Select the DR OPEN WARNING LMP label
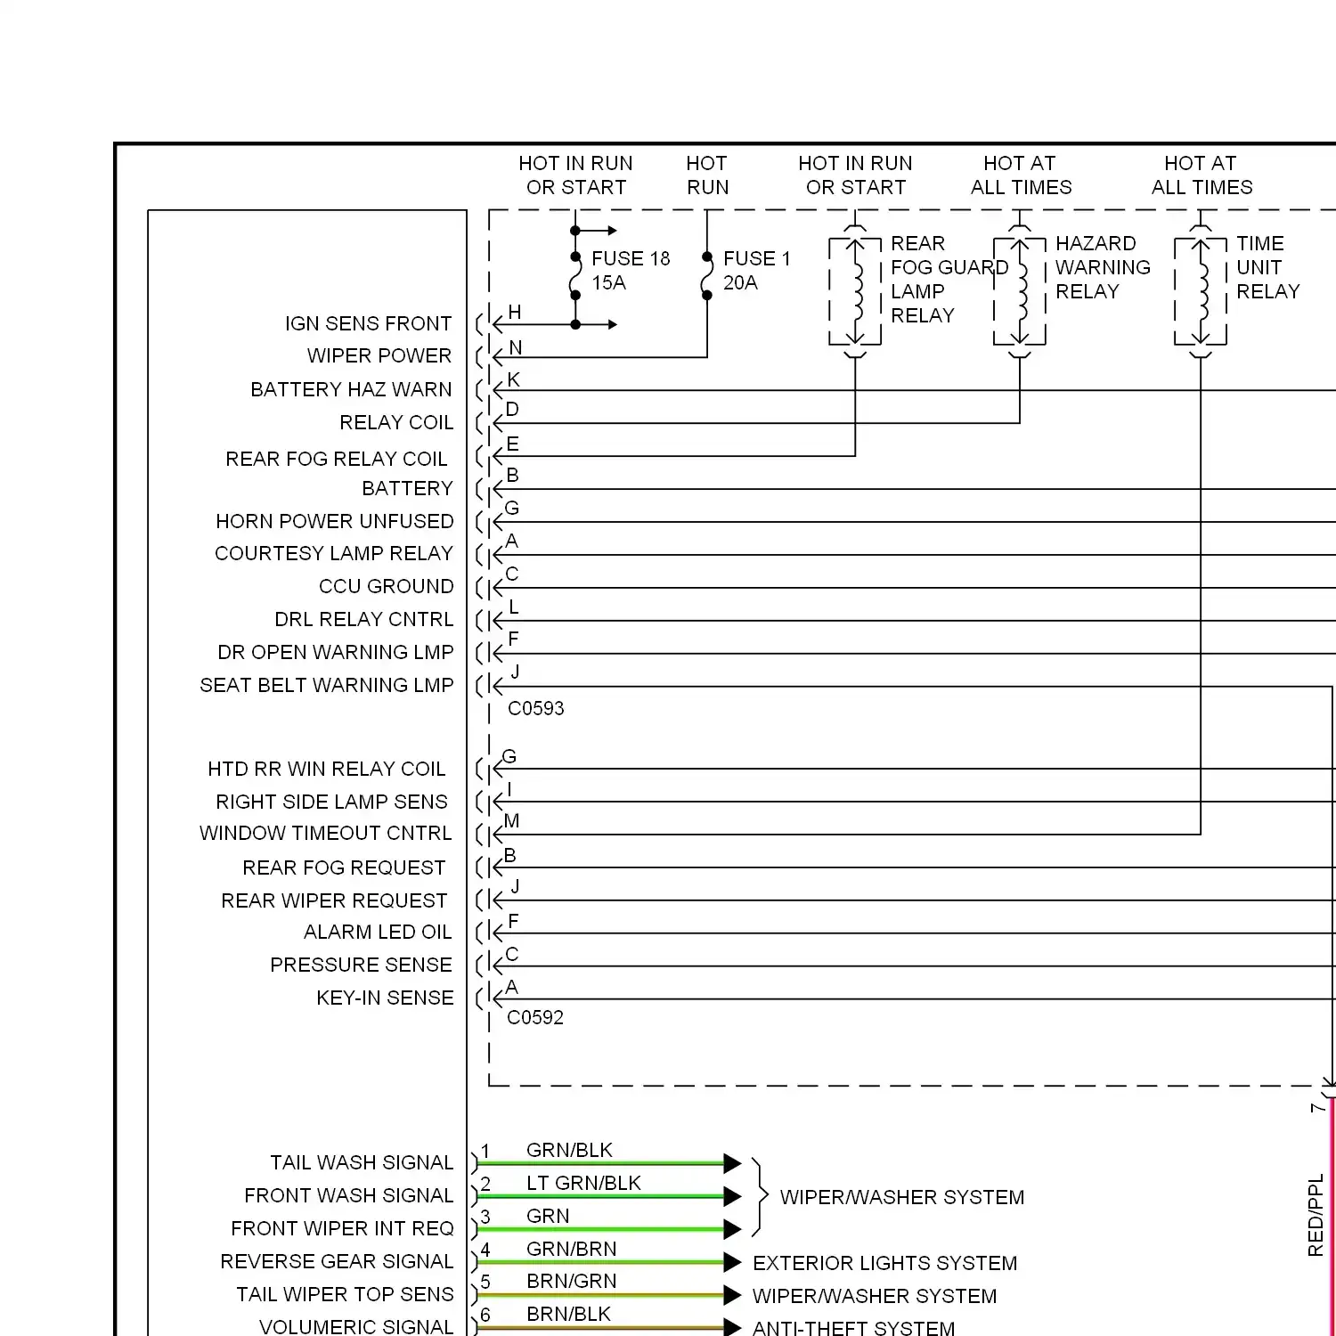Image resolution: width=1336 pixels, height=1336 pixels. coord(336,652)
